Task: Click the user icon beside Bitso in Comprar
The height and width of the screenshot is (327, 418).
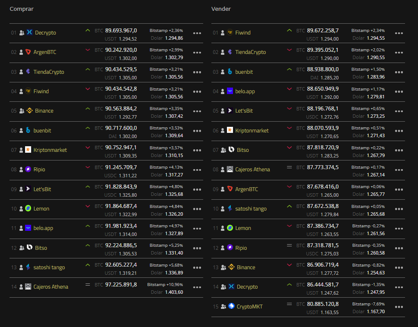Action: tap(22, 248)
